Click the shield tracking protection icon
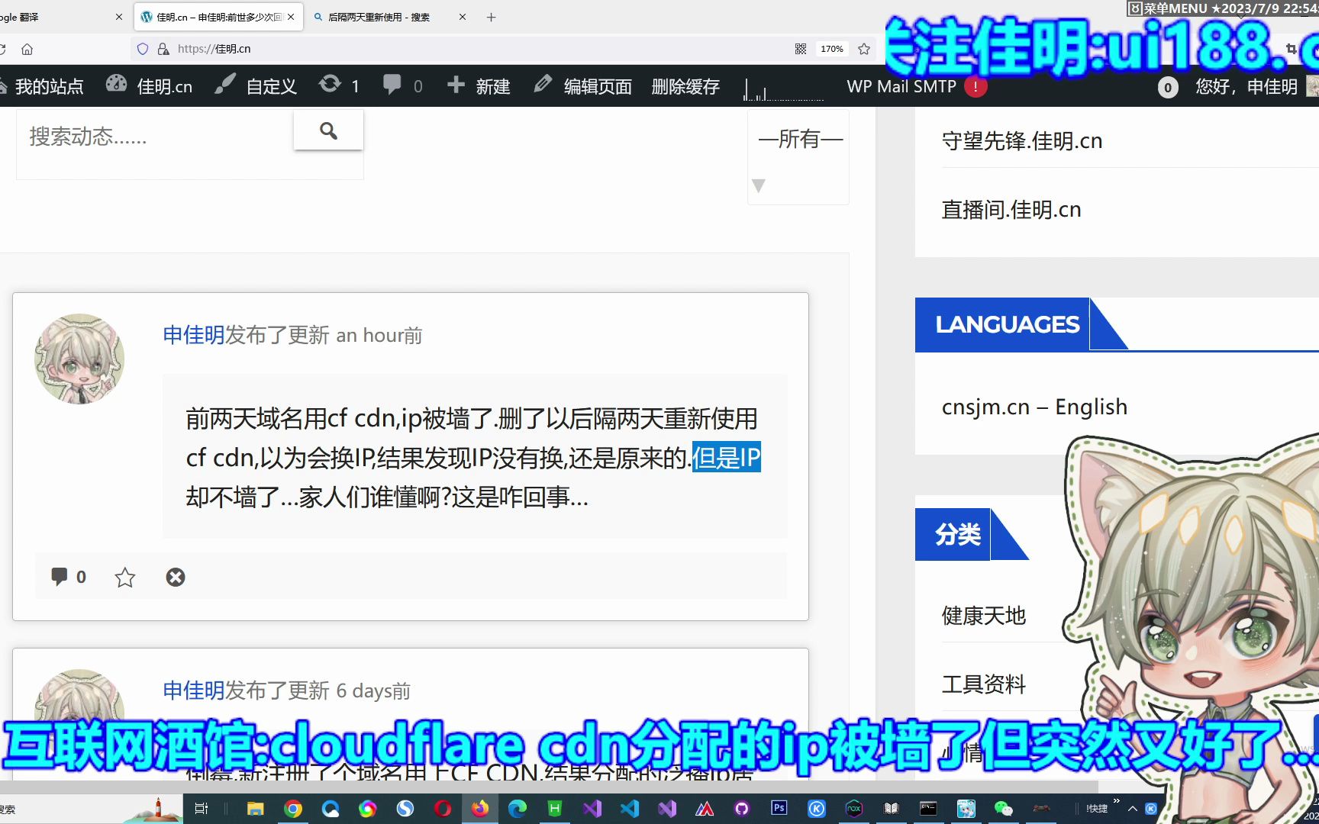The width and height of the screenshot is (1319, 824). [142, 49]
